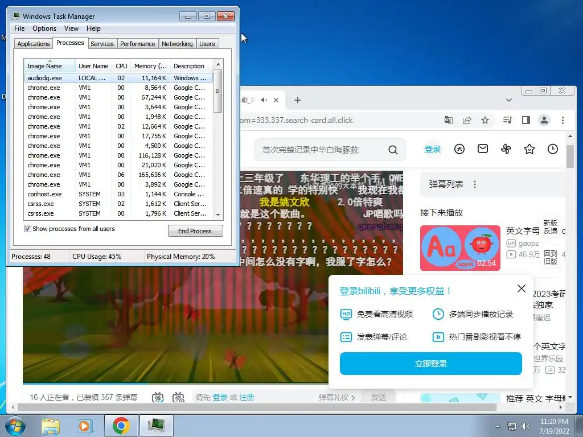The image size is (583, 437).
Task: Sort processes by Description column
Action: (x=192, y=66)
